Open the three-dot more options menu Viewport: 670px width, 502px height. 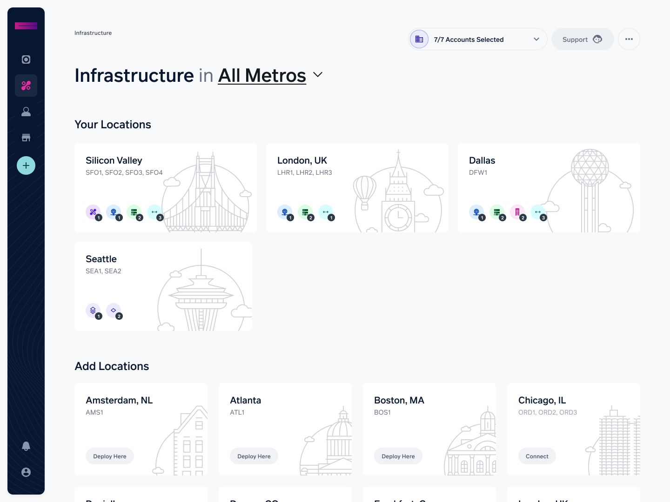click(629, 39)
